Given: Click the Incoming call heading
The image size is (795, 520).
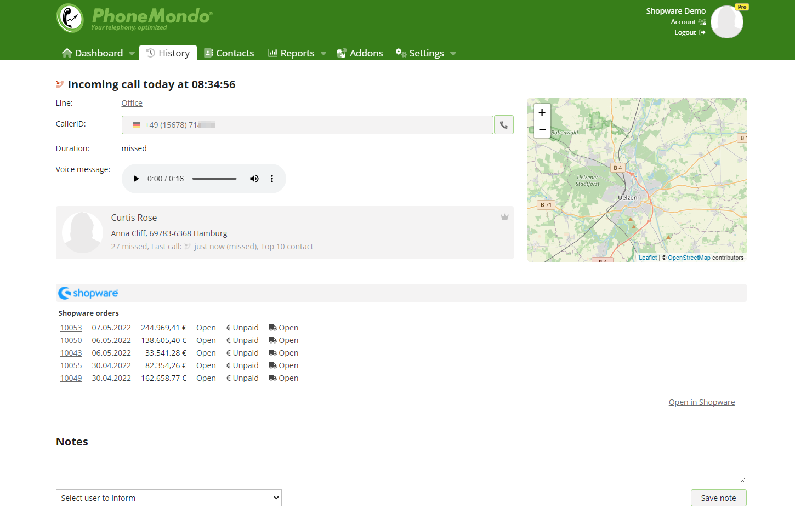Looking at the screenshot, I should tap(151, 84).
